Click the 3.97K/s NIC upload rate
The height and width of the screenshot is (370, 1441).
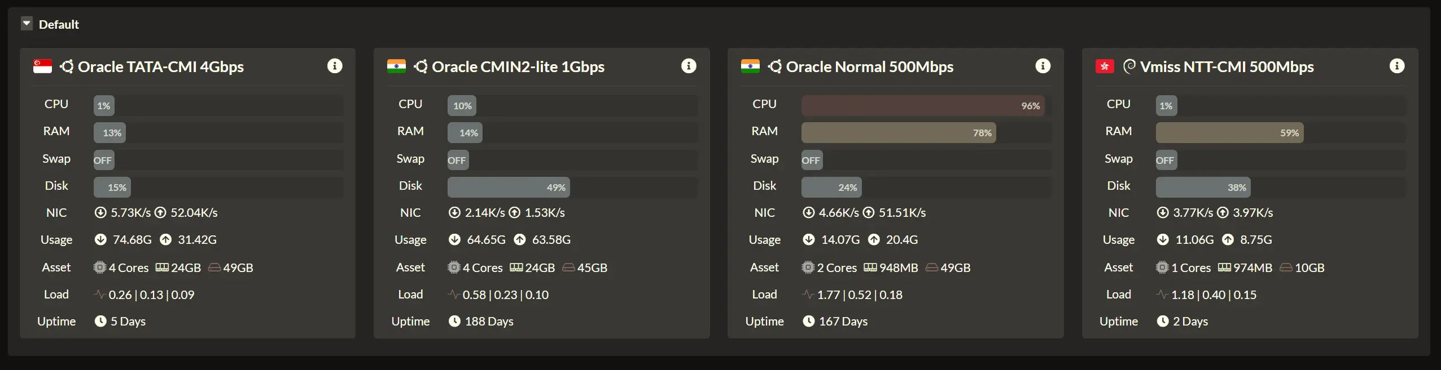coord(1253,212)
